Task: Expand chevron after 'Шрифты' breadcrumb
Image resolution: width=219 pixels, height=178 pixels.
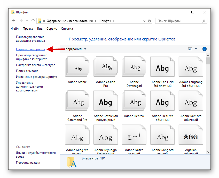Action: (x=114, y=21)
